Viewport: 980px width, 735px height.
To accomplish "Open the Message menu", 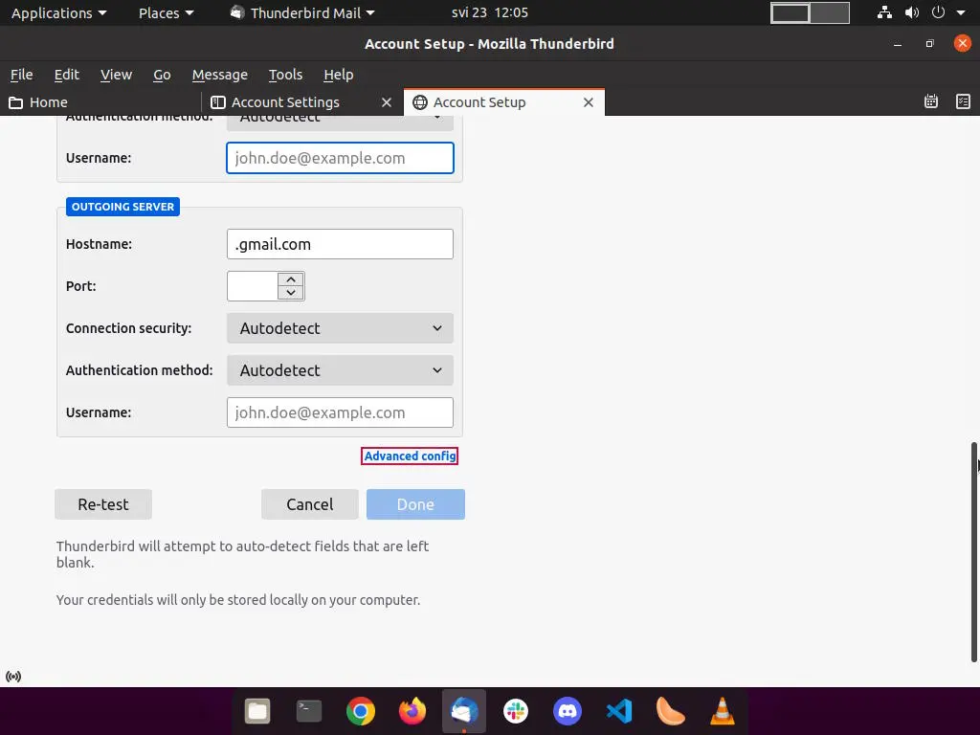I will [x=219, y=75].
